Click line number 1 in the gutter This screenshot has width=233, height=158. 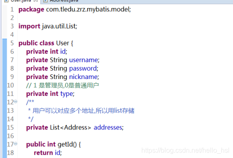(12, 10)
